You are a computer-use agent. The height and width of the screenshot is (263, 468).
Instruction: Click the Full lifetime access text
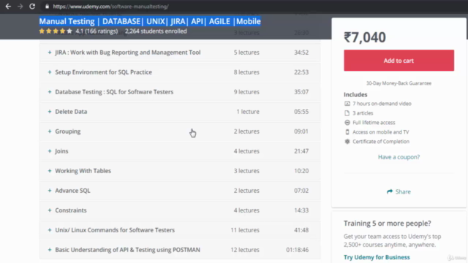pos(374,123)
